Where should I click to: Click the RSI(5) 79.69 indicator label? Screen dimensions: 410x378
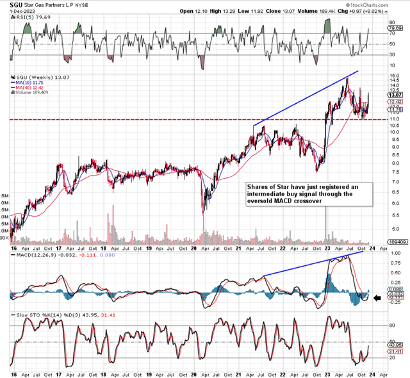click(x=33, y=17)
